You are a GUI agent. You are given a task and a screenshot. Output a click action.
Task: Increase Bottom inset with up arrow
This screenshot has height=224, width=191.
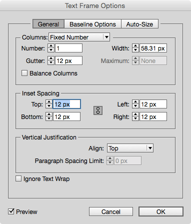click(49, 114)
